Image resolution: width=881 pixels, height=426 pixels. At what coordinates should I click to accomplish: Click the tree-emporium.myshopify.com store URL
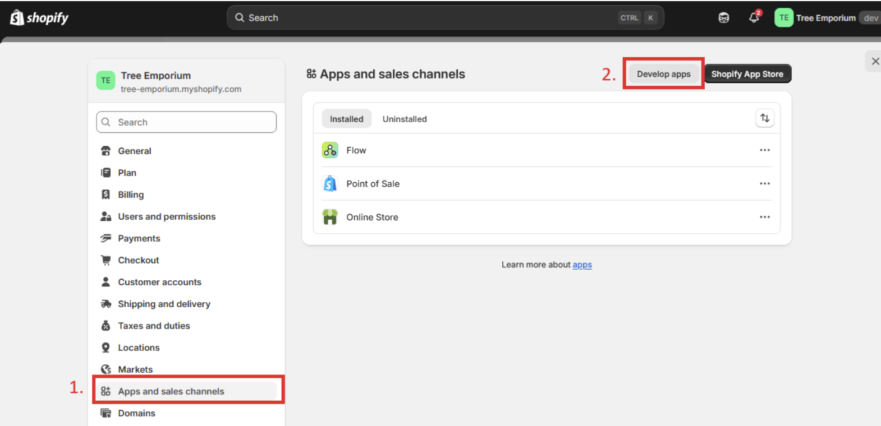[x=181, y=89]
